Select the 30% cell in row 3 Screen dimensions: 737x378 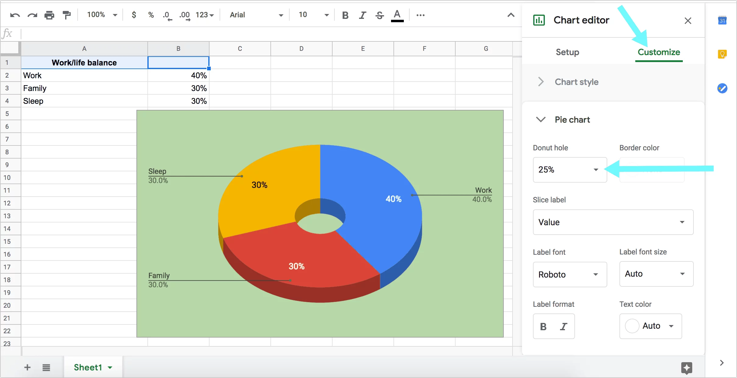pos(178,88)
